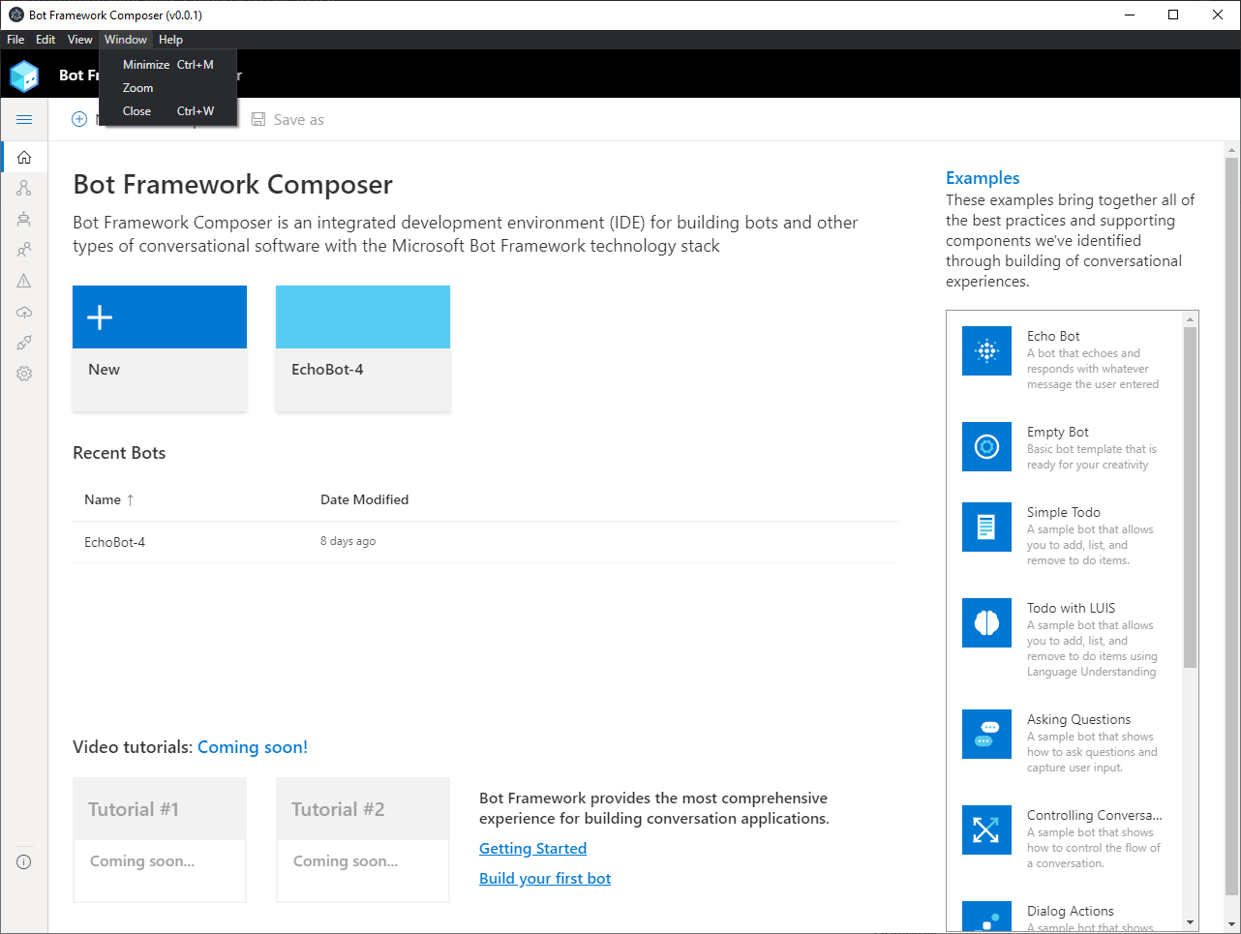Toggle the hamburger navigation menu
Viewport: 1241px width, 934px height.
pyautogui.click(x=24, y=119)
